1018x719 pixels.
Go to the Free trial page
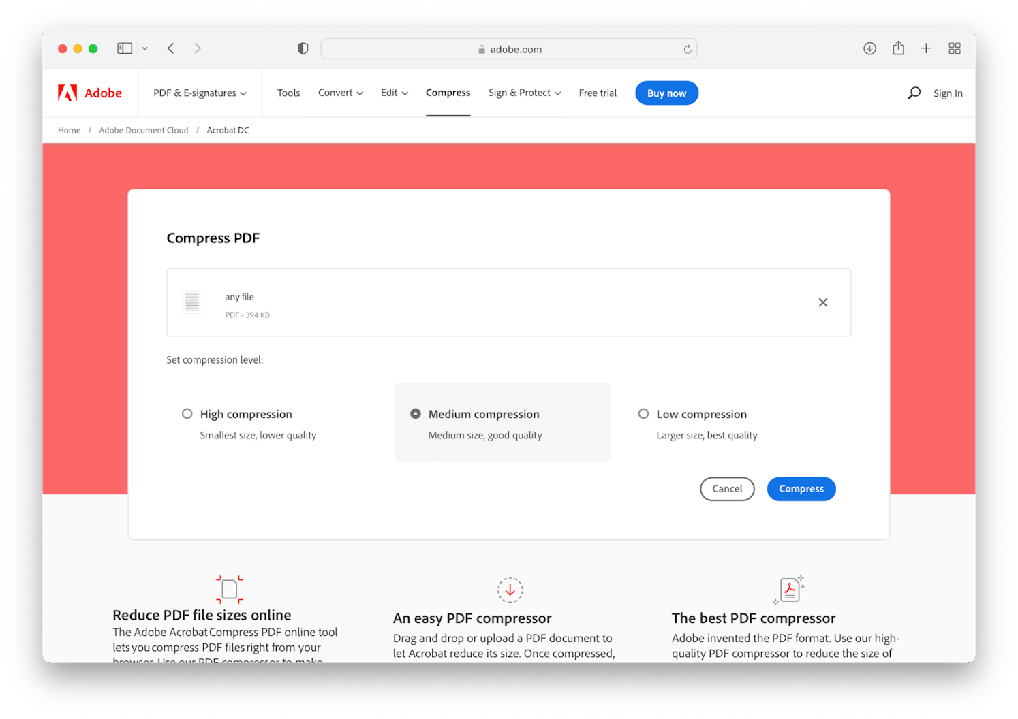[x=598, y=93]
